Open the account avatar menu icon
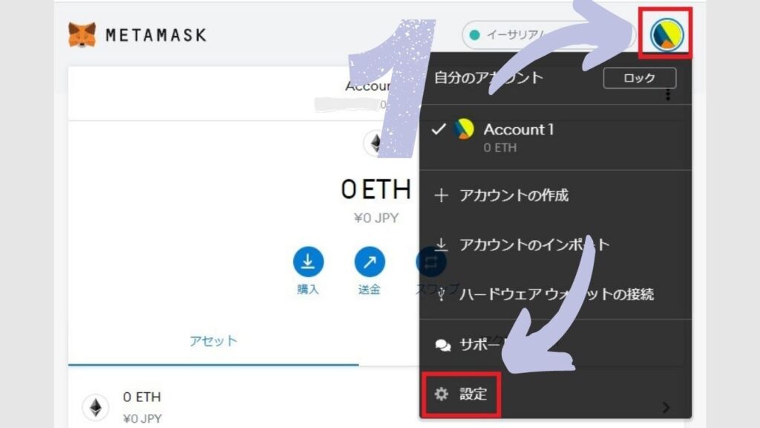 click(x=666, y=34)
